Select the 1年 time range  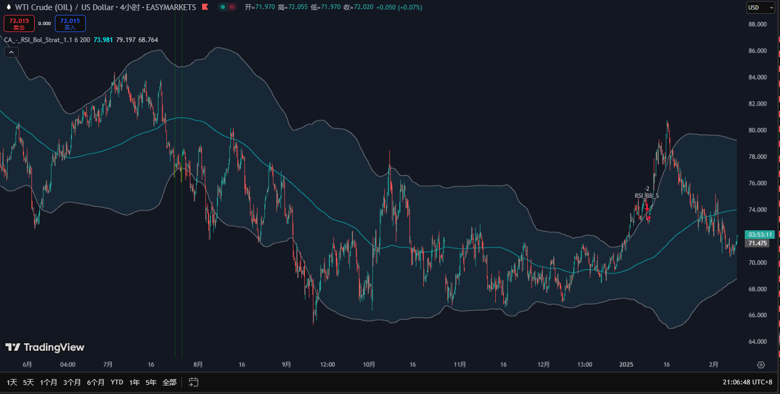(134, 382)
